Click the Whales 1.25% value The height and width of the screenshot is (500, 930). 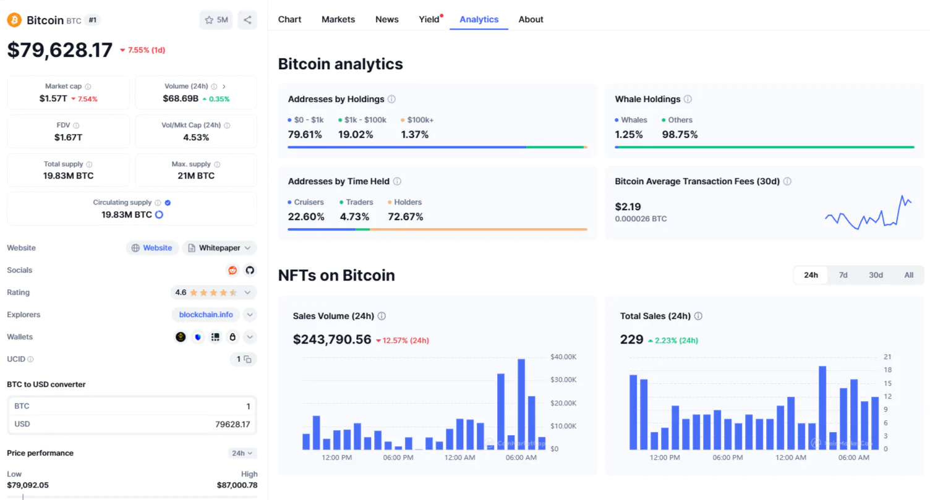pos(629,134)
